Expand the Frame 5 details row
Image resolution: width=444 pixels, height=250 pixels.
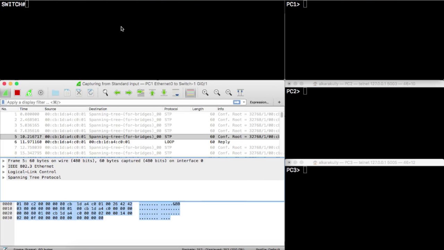pos(3,161)
